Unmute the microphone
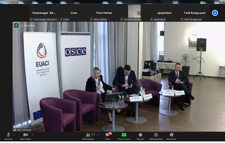The height and width of the screenshot is (143, 225). (x=8, y=136)
